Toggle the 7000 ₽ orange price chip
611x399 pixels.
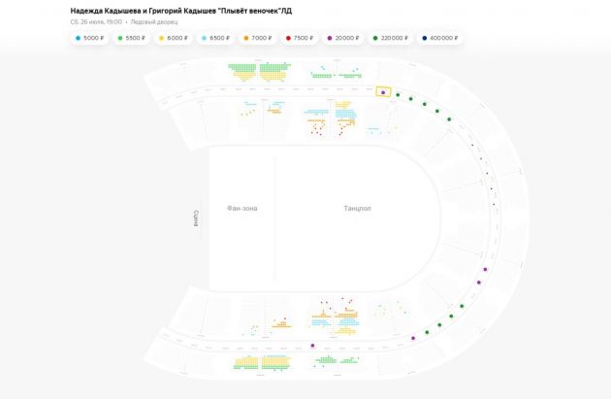[x=257, y=38]
